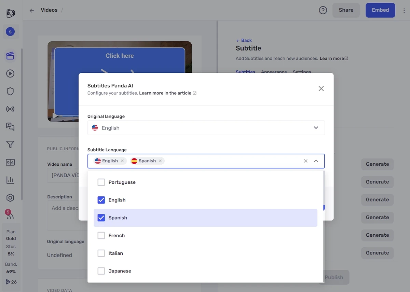Open the chat bubbles sidebar icon

point(10,127)
